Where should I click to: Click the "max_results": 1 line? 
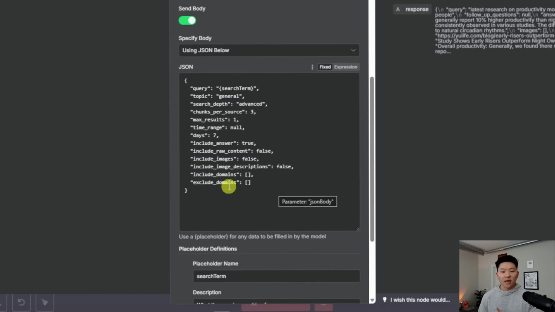pos(214,120)
